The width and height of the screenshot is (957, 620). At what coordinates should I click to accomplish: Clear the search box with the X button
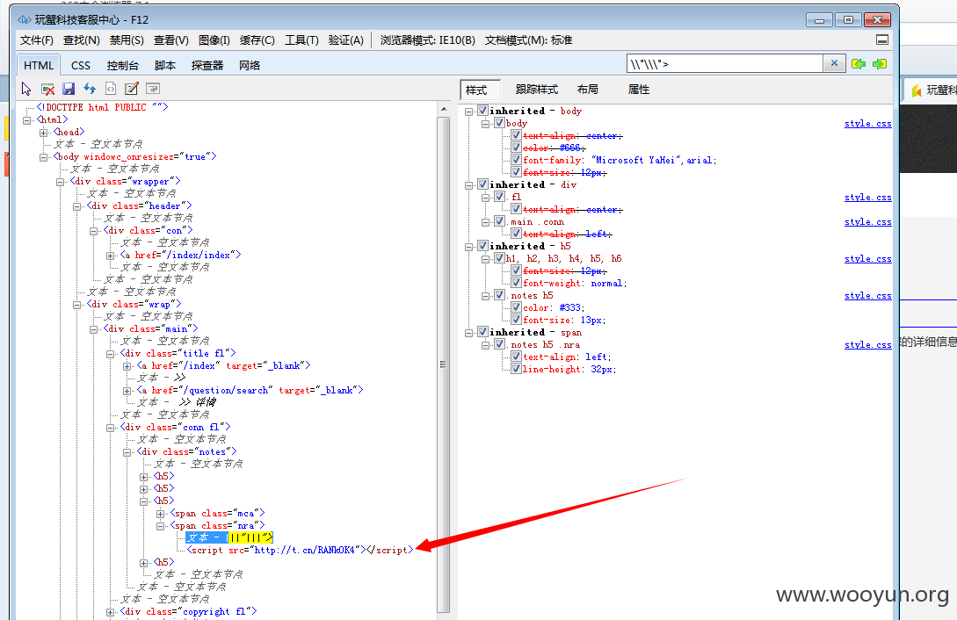pos(834,63)
